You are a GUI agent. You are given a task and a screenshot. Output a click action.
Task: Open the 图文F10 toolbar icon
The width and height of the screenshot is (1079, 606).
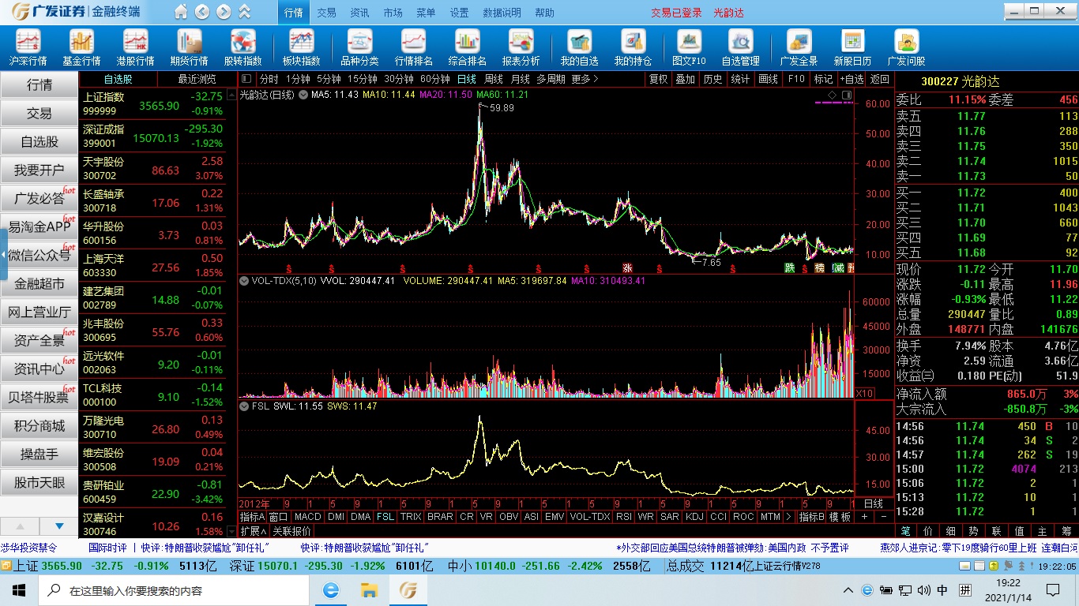[x=689, y=48]
